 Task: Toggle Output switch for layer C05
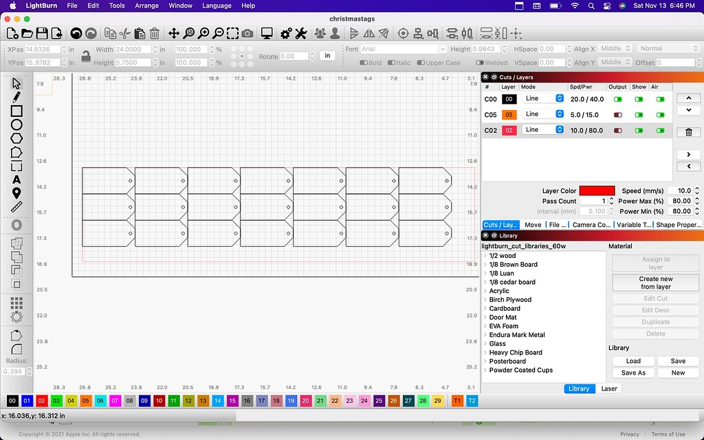pos(617,115)
